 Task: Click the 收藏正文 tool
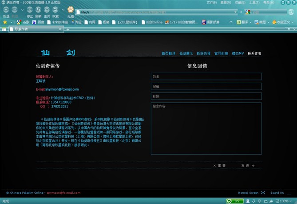point(281,22)
